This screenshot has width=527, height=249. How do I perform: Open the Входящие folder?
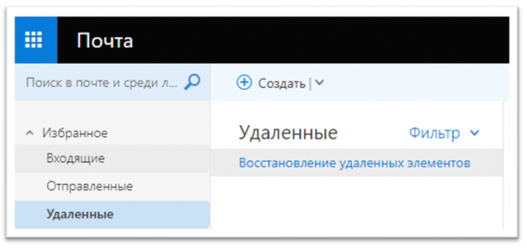click(x=75, y=159)
